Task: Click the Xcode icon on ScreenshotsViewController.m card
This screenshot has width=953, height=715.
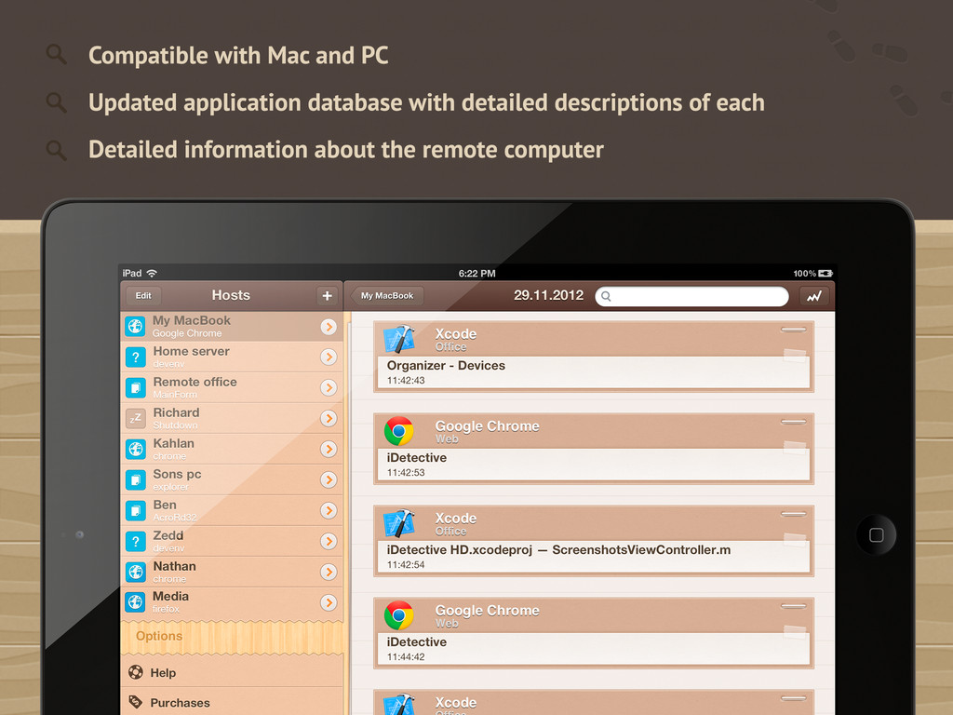Action: click(x=399, y=523)
